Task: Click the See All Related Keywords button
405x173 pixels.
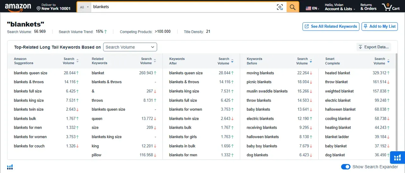Action: pos(331,26)
